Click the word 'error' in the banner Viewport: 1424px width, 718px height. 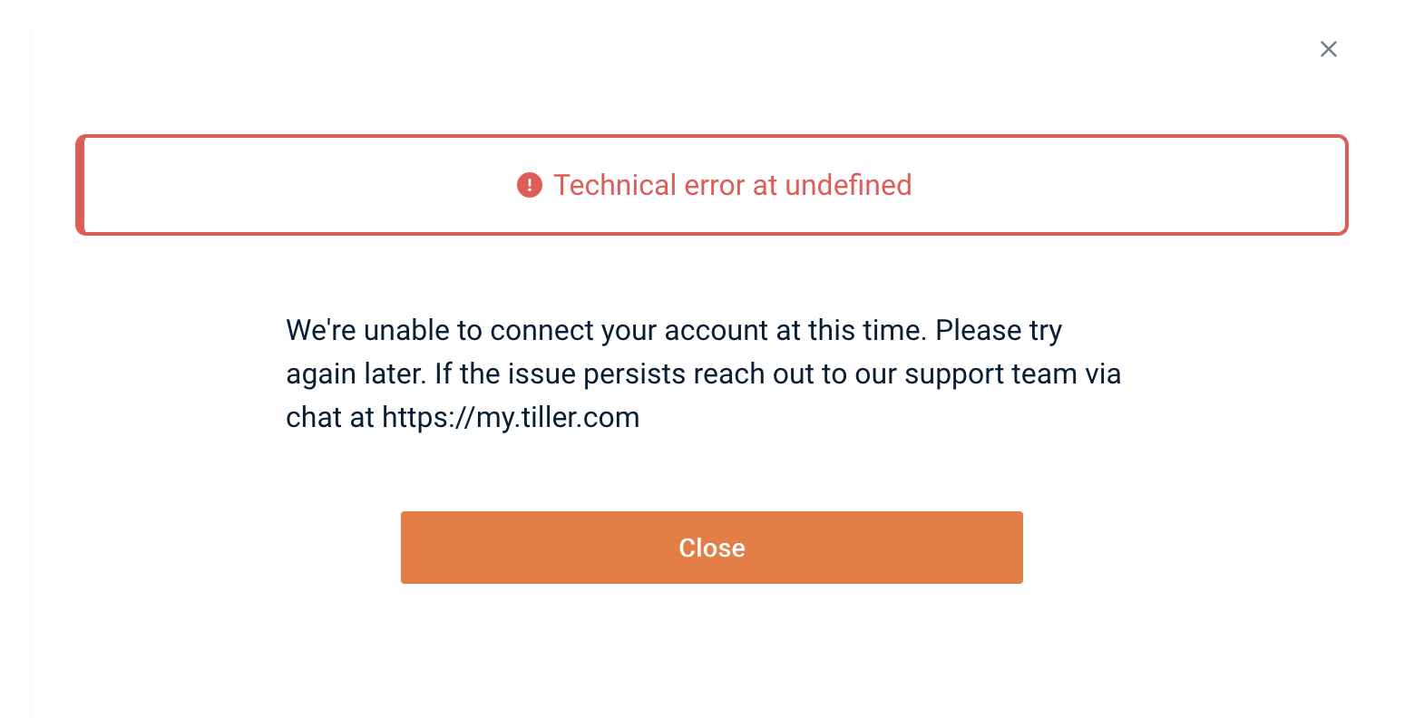[715, 185]
